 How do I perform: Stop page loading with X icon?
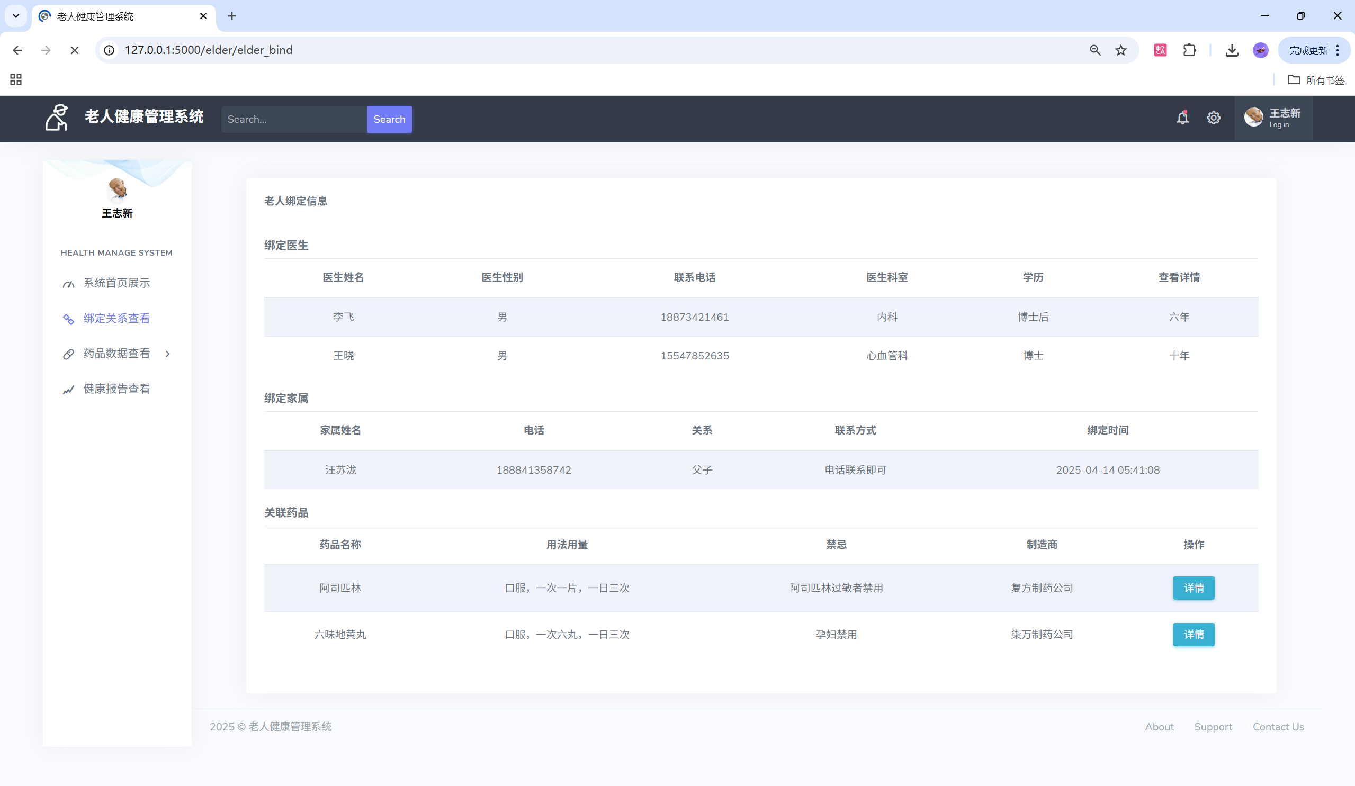point(75,50)
